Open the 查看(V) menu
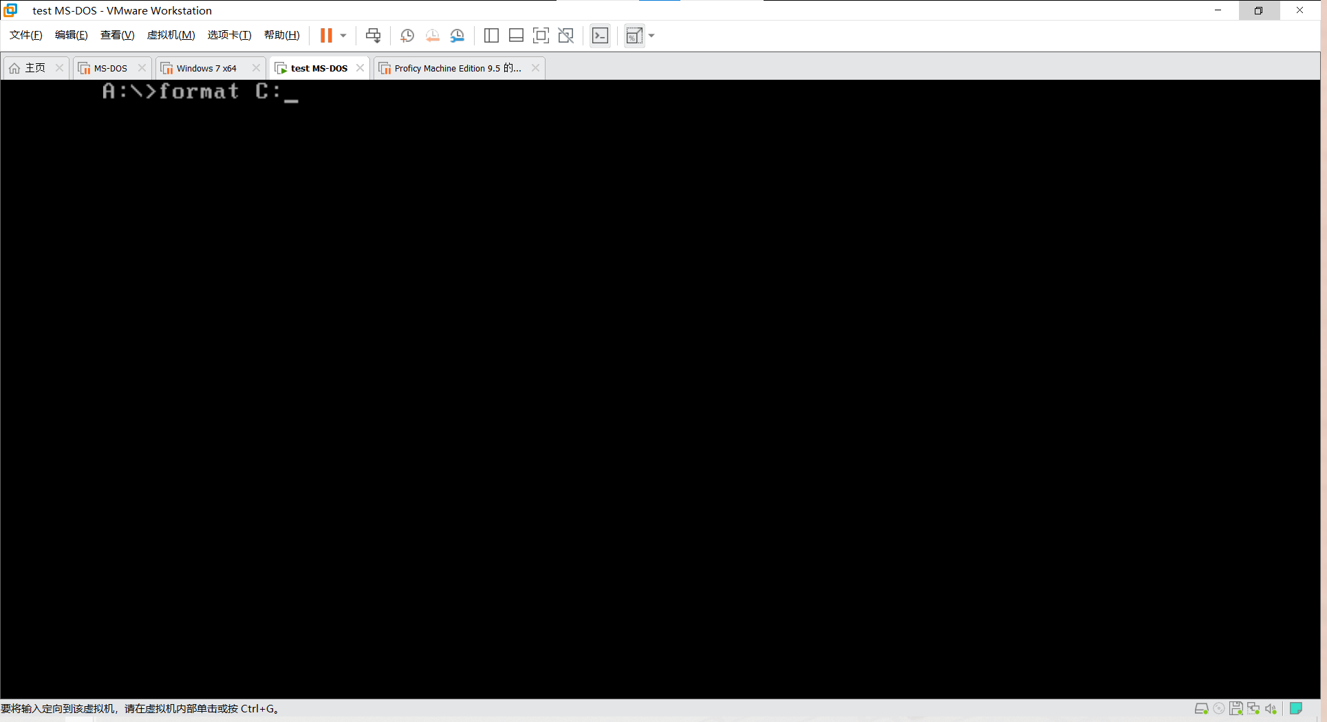Screen dimensions: 1327x722 (x=118, y=35)
